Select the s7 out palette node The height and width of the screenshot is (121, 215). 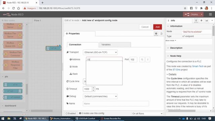13,91
